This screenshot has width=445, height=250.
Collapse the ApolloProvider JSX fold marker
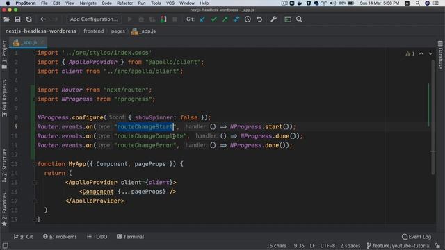click(35, 182)
